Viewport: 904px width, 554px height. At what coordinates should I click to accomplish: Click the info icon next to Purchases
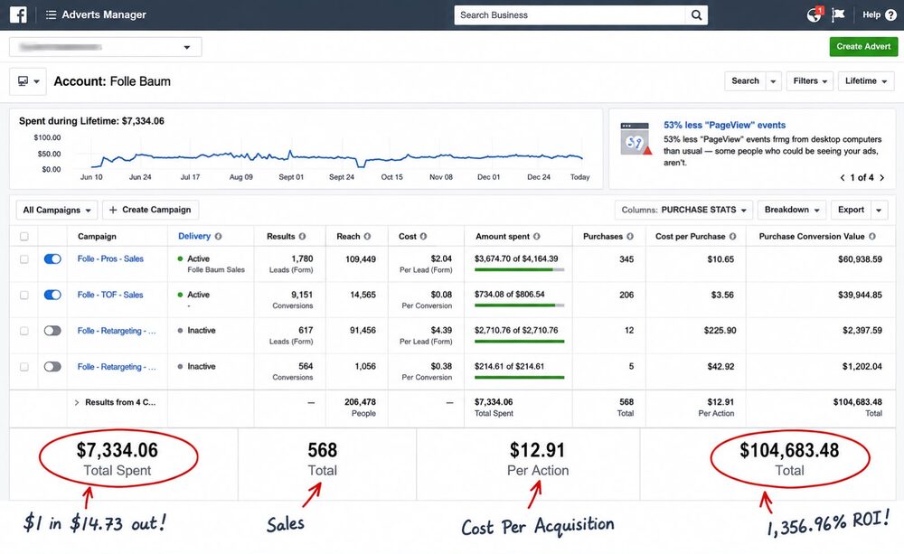pyautogui.click(x=630, y=237)
